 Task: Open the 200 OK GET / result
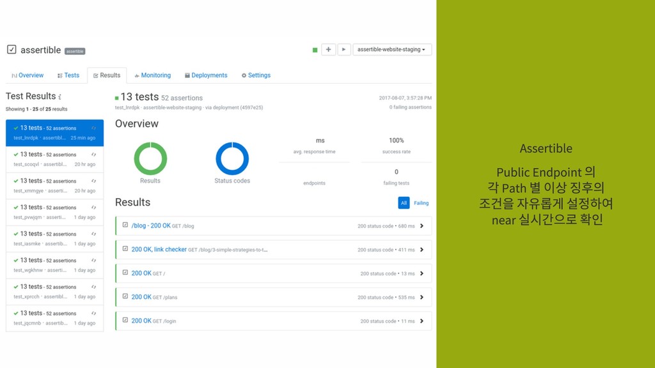[x=141, y=273]
